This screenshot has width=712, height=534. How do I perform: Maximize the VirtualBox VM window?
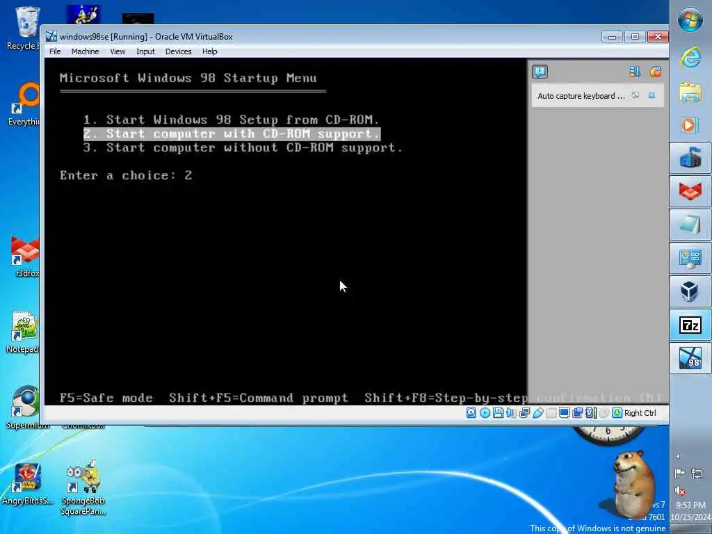tap(635, 36)
